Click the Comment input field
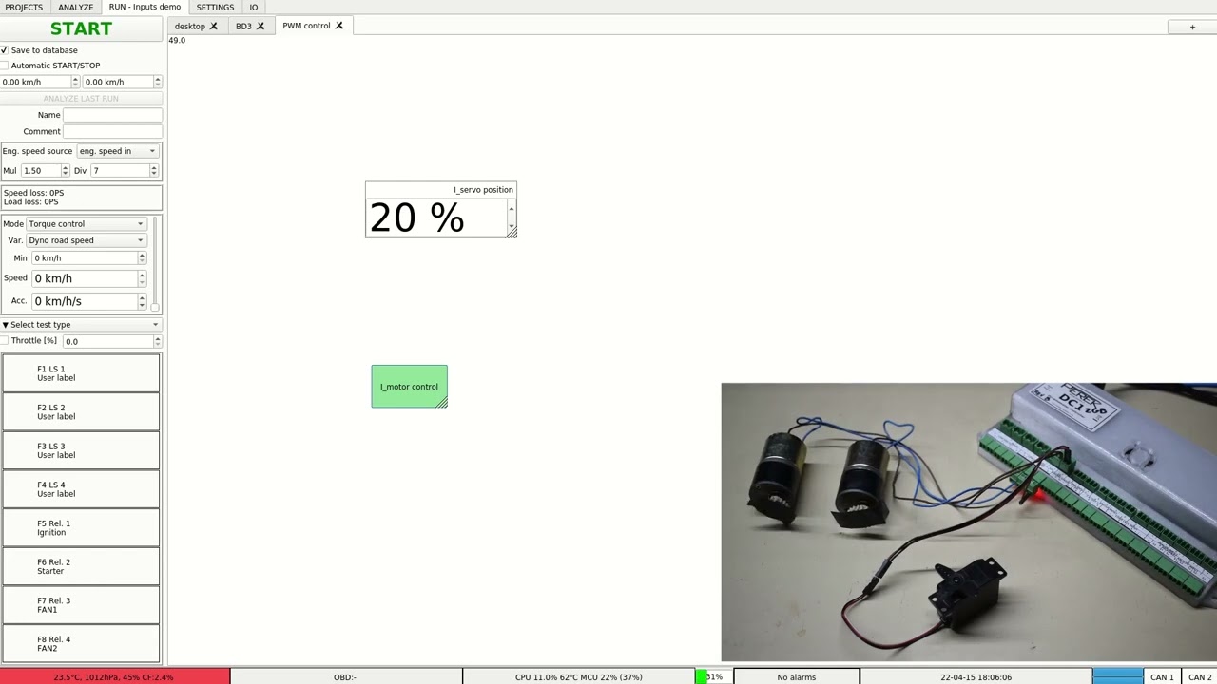1217x684 pixels. coord(112,131)
